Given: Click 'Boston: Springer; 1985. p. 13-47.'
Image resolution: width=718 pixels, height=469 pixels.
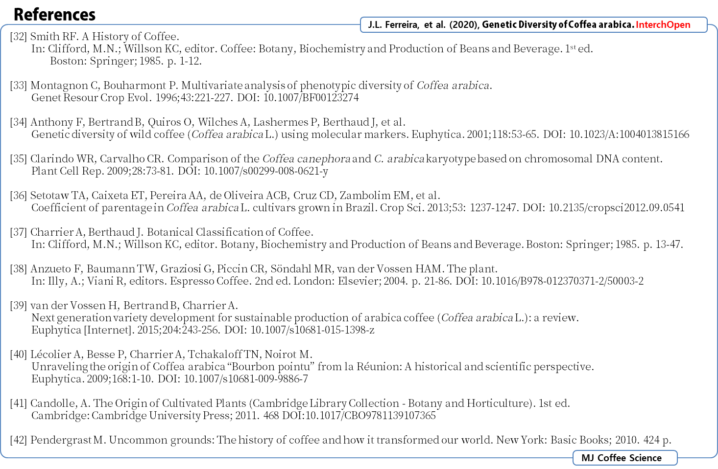Looking at the screenshot, I should pyautogui.click(x=604, y=245).
